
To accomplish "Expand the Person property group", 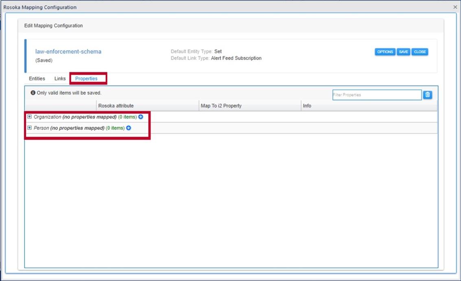I will (29, 128).
